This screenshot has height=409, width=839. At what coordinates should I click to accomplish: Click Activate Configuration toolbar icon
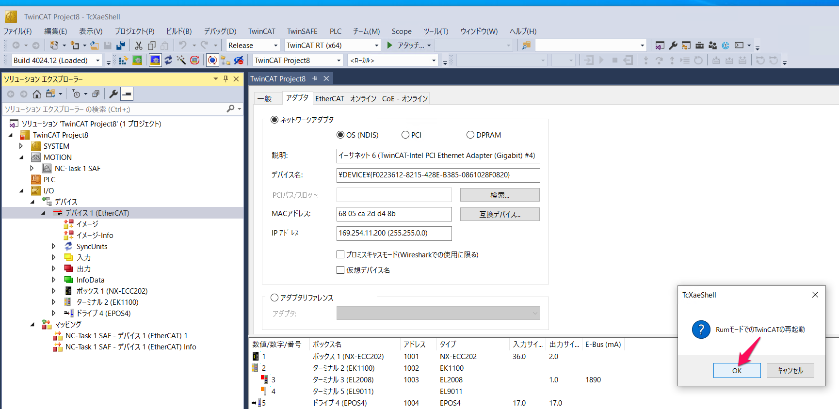tap(123, 60)
